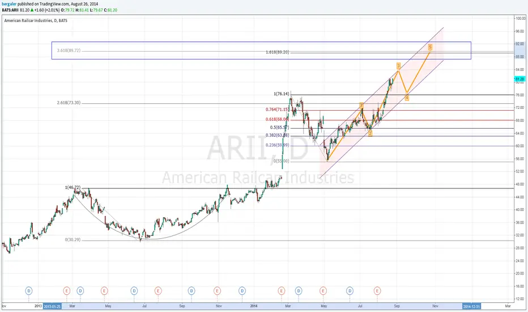Viewport: 528px width, 312px height.
Task: Select the 1(76.14) Fibonacci level label
Action: [281, 94]
